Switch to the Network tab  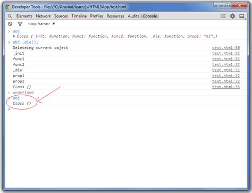point(43,16)
